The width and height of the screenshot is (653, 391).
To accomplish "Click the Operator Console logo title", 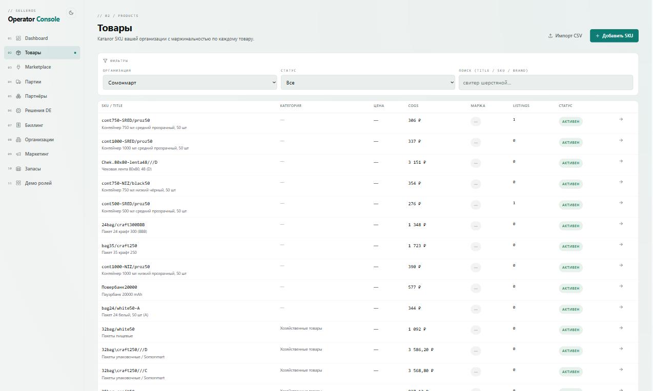I will point(34,19).
